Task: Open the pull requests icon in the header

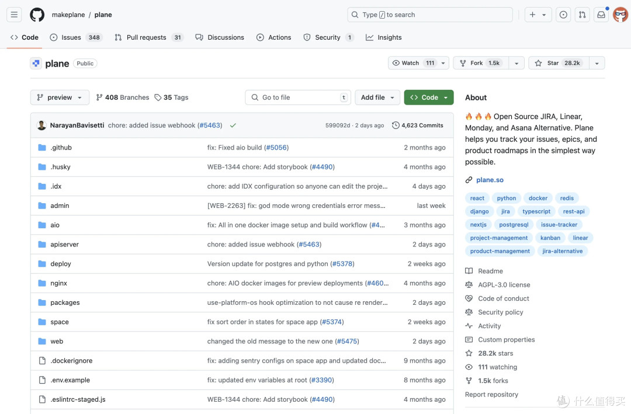Action: tap(582, 15)
